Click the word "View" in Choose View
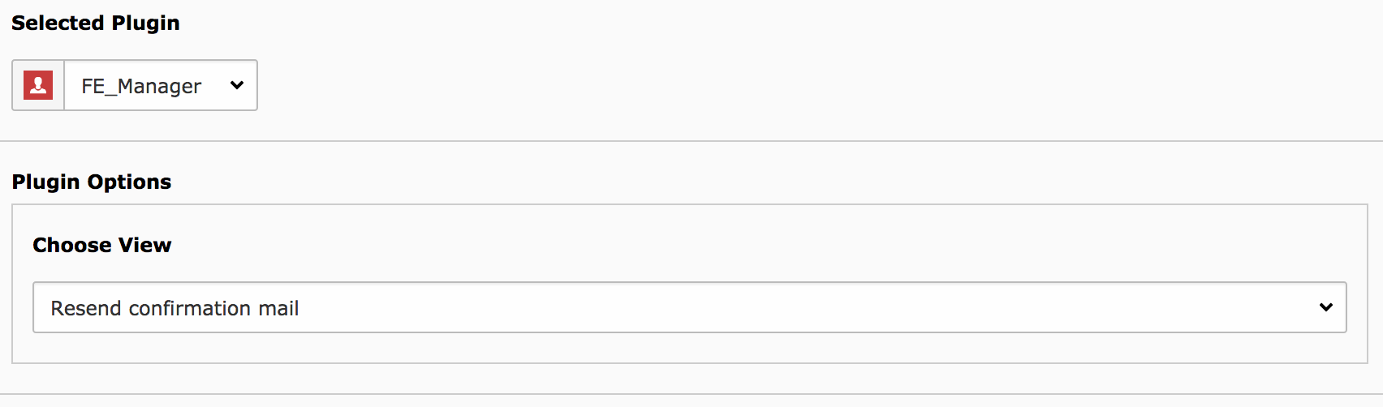1383x407 pixels. [x=145, y=245]
